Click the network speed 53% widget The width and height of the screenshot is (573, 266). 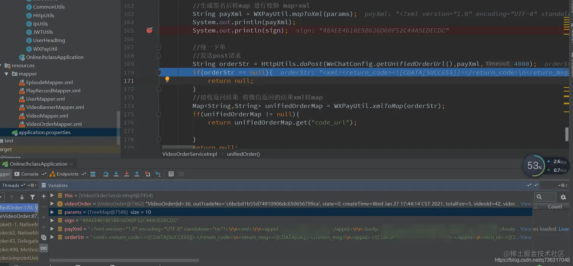(x=534, y=166)
